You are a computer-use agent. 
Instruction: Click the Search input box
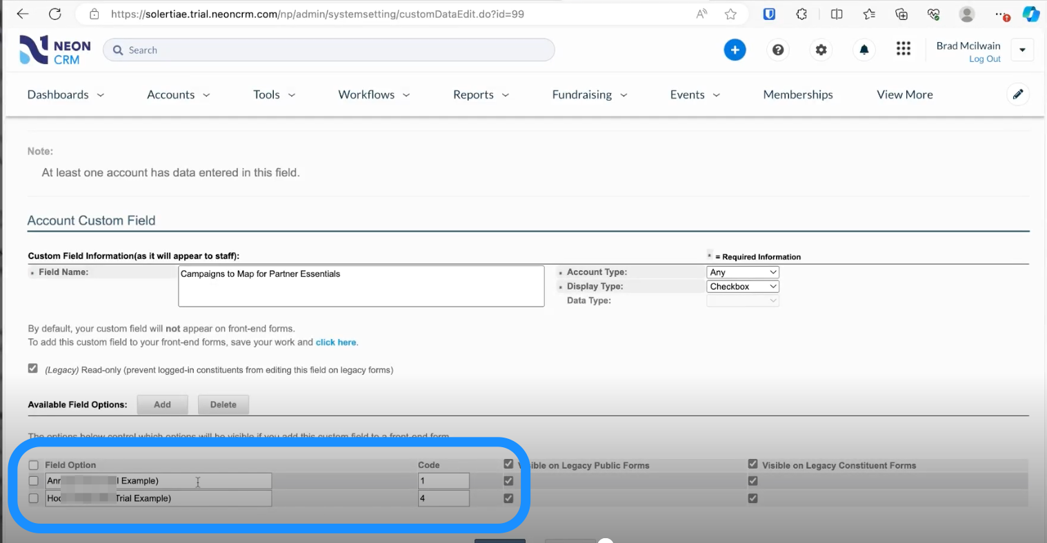point(328,50)
